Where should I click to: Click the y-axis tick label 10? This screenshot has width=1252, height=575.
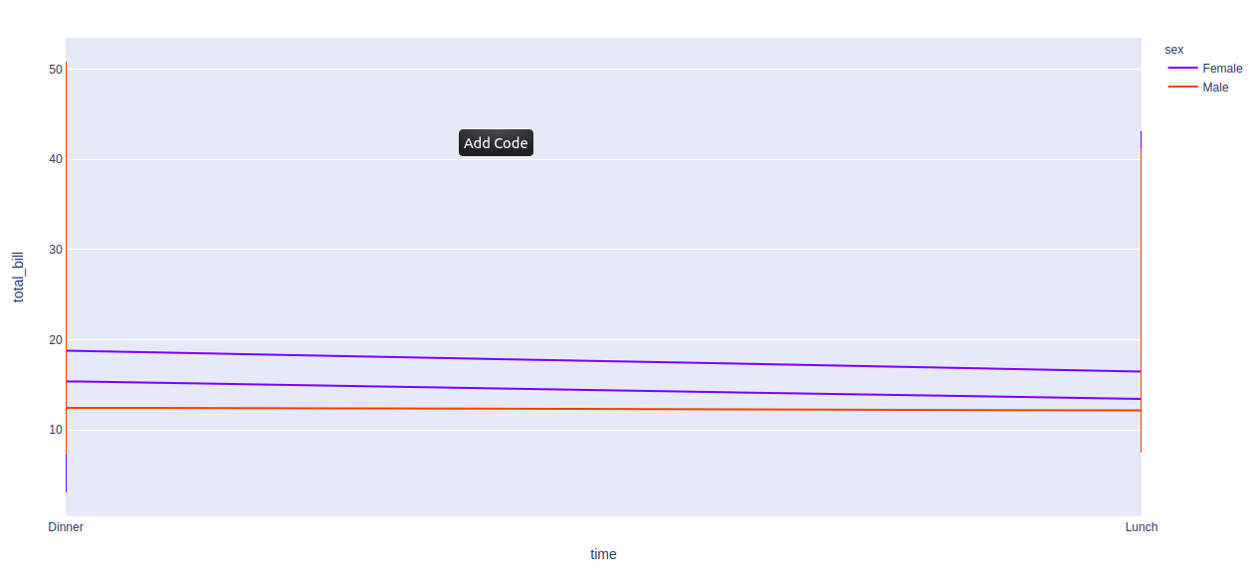[57, 430]
